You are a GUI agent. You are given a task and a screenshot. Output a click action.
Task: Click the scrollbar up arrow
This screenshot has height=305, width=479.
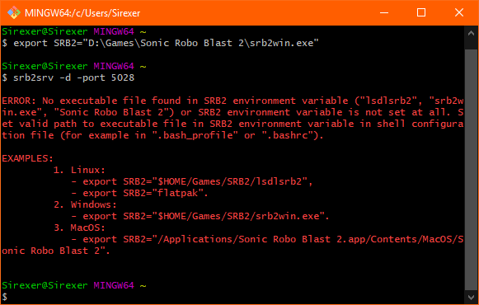tap(471, 33)
